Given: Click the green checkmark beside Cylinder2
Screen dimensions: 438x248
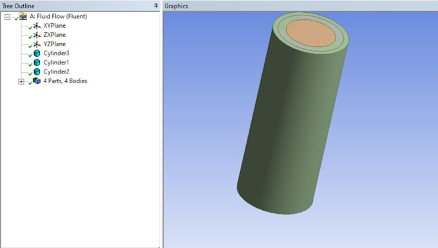Looking at the screenshot, I should click(30, 73).
